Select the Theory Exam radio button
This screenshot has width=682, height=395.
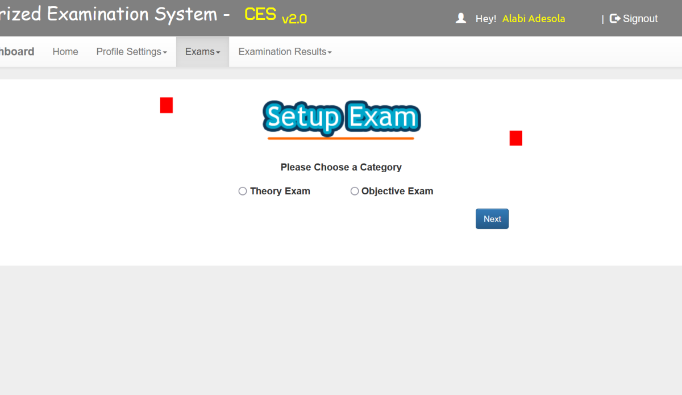[x=243, y=192]
